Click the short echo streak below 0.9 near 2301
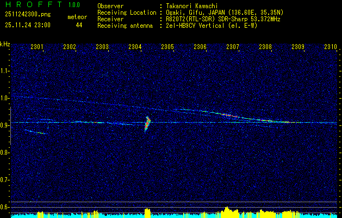This screenshot has width=342, height=218. (35, 132)
